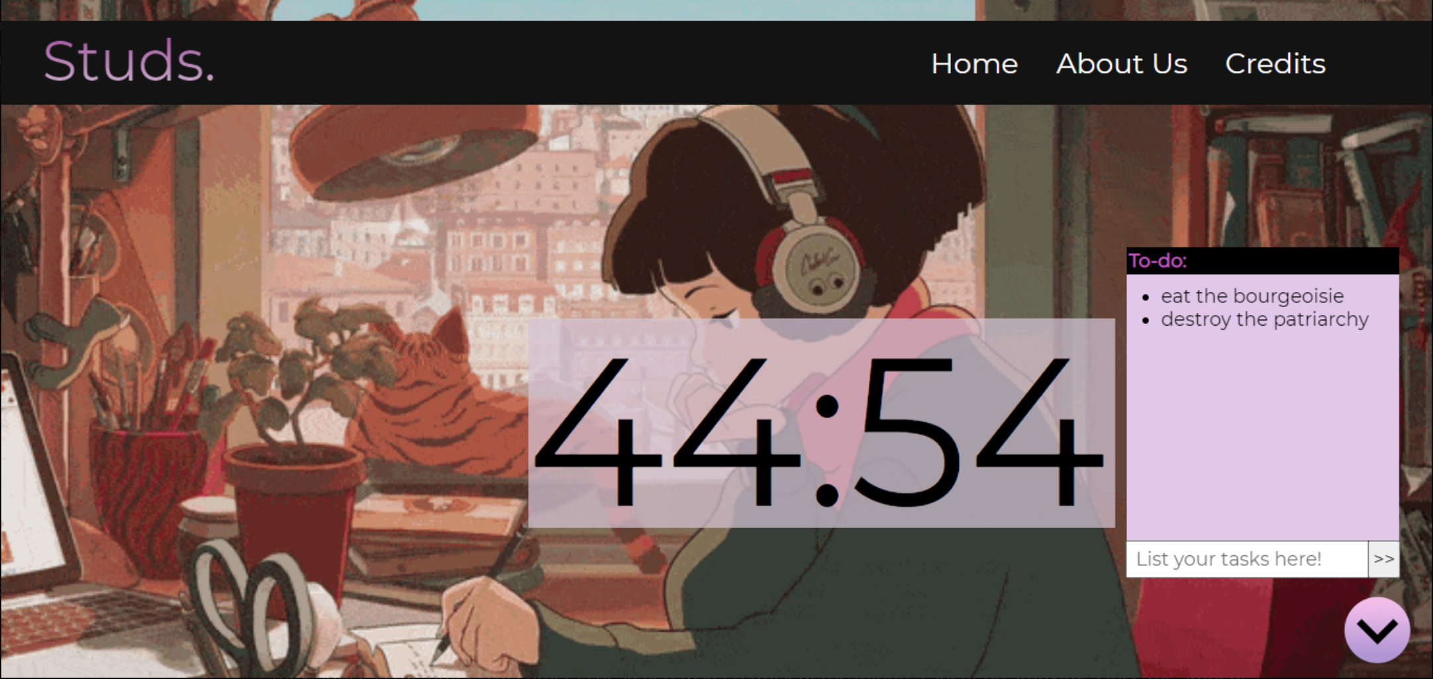Focus the List your tasks here! field
The width and height of the screenshot is (1433, 679).
click(x=1247, y=559)
